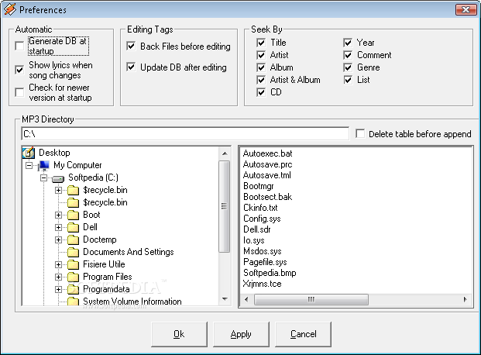This screenshot has height=355, width=481.
Task: Click the Preferences app icon in title bar
Action: click(9, 9)
